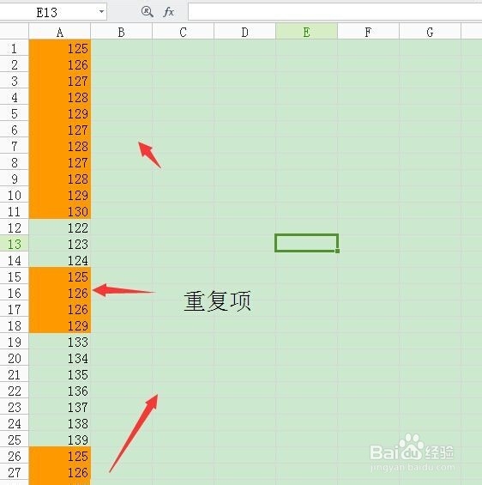Click the cell containing 124

coord(60,260)
